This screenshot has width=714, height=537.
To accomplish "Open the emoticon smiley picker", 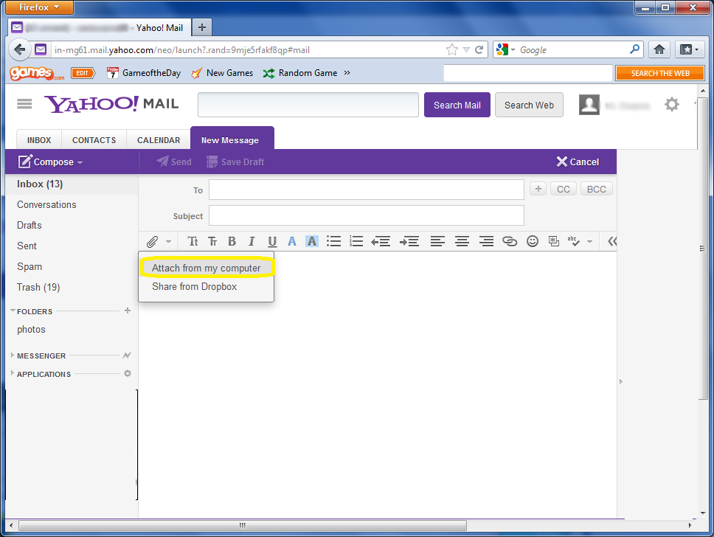I will pos(533,241).
